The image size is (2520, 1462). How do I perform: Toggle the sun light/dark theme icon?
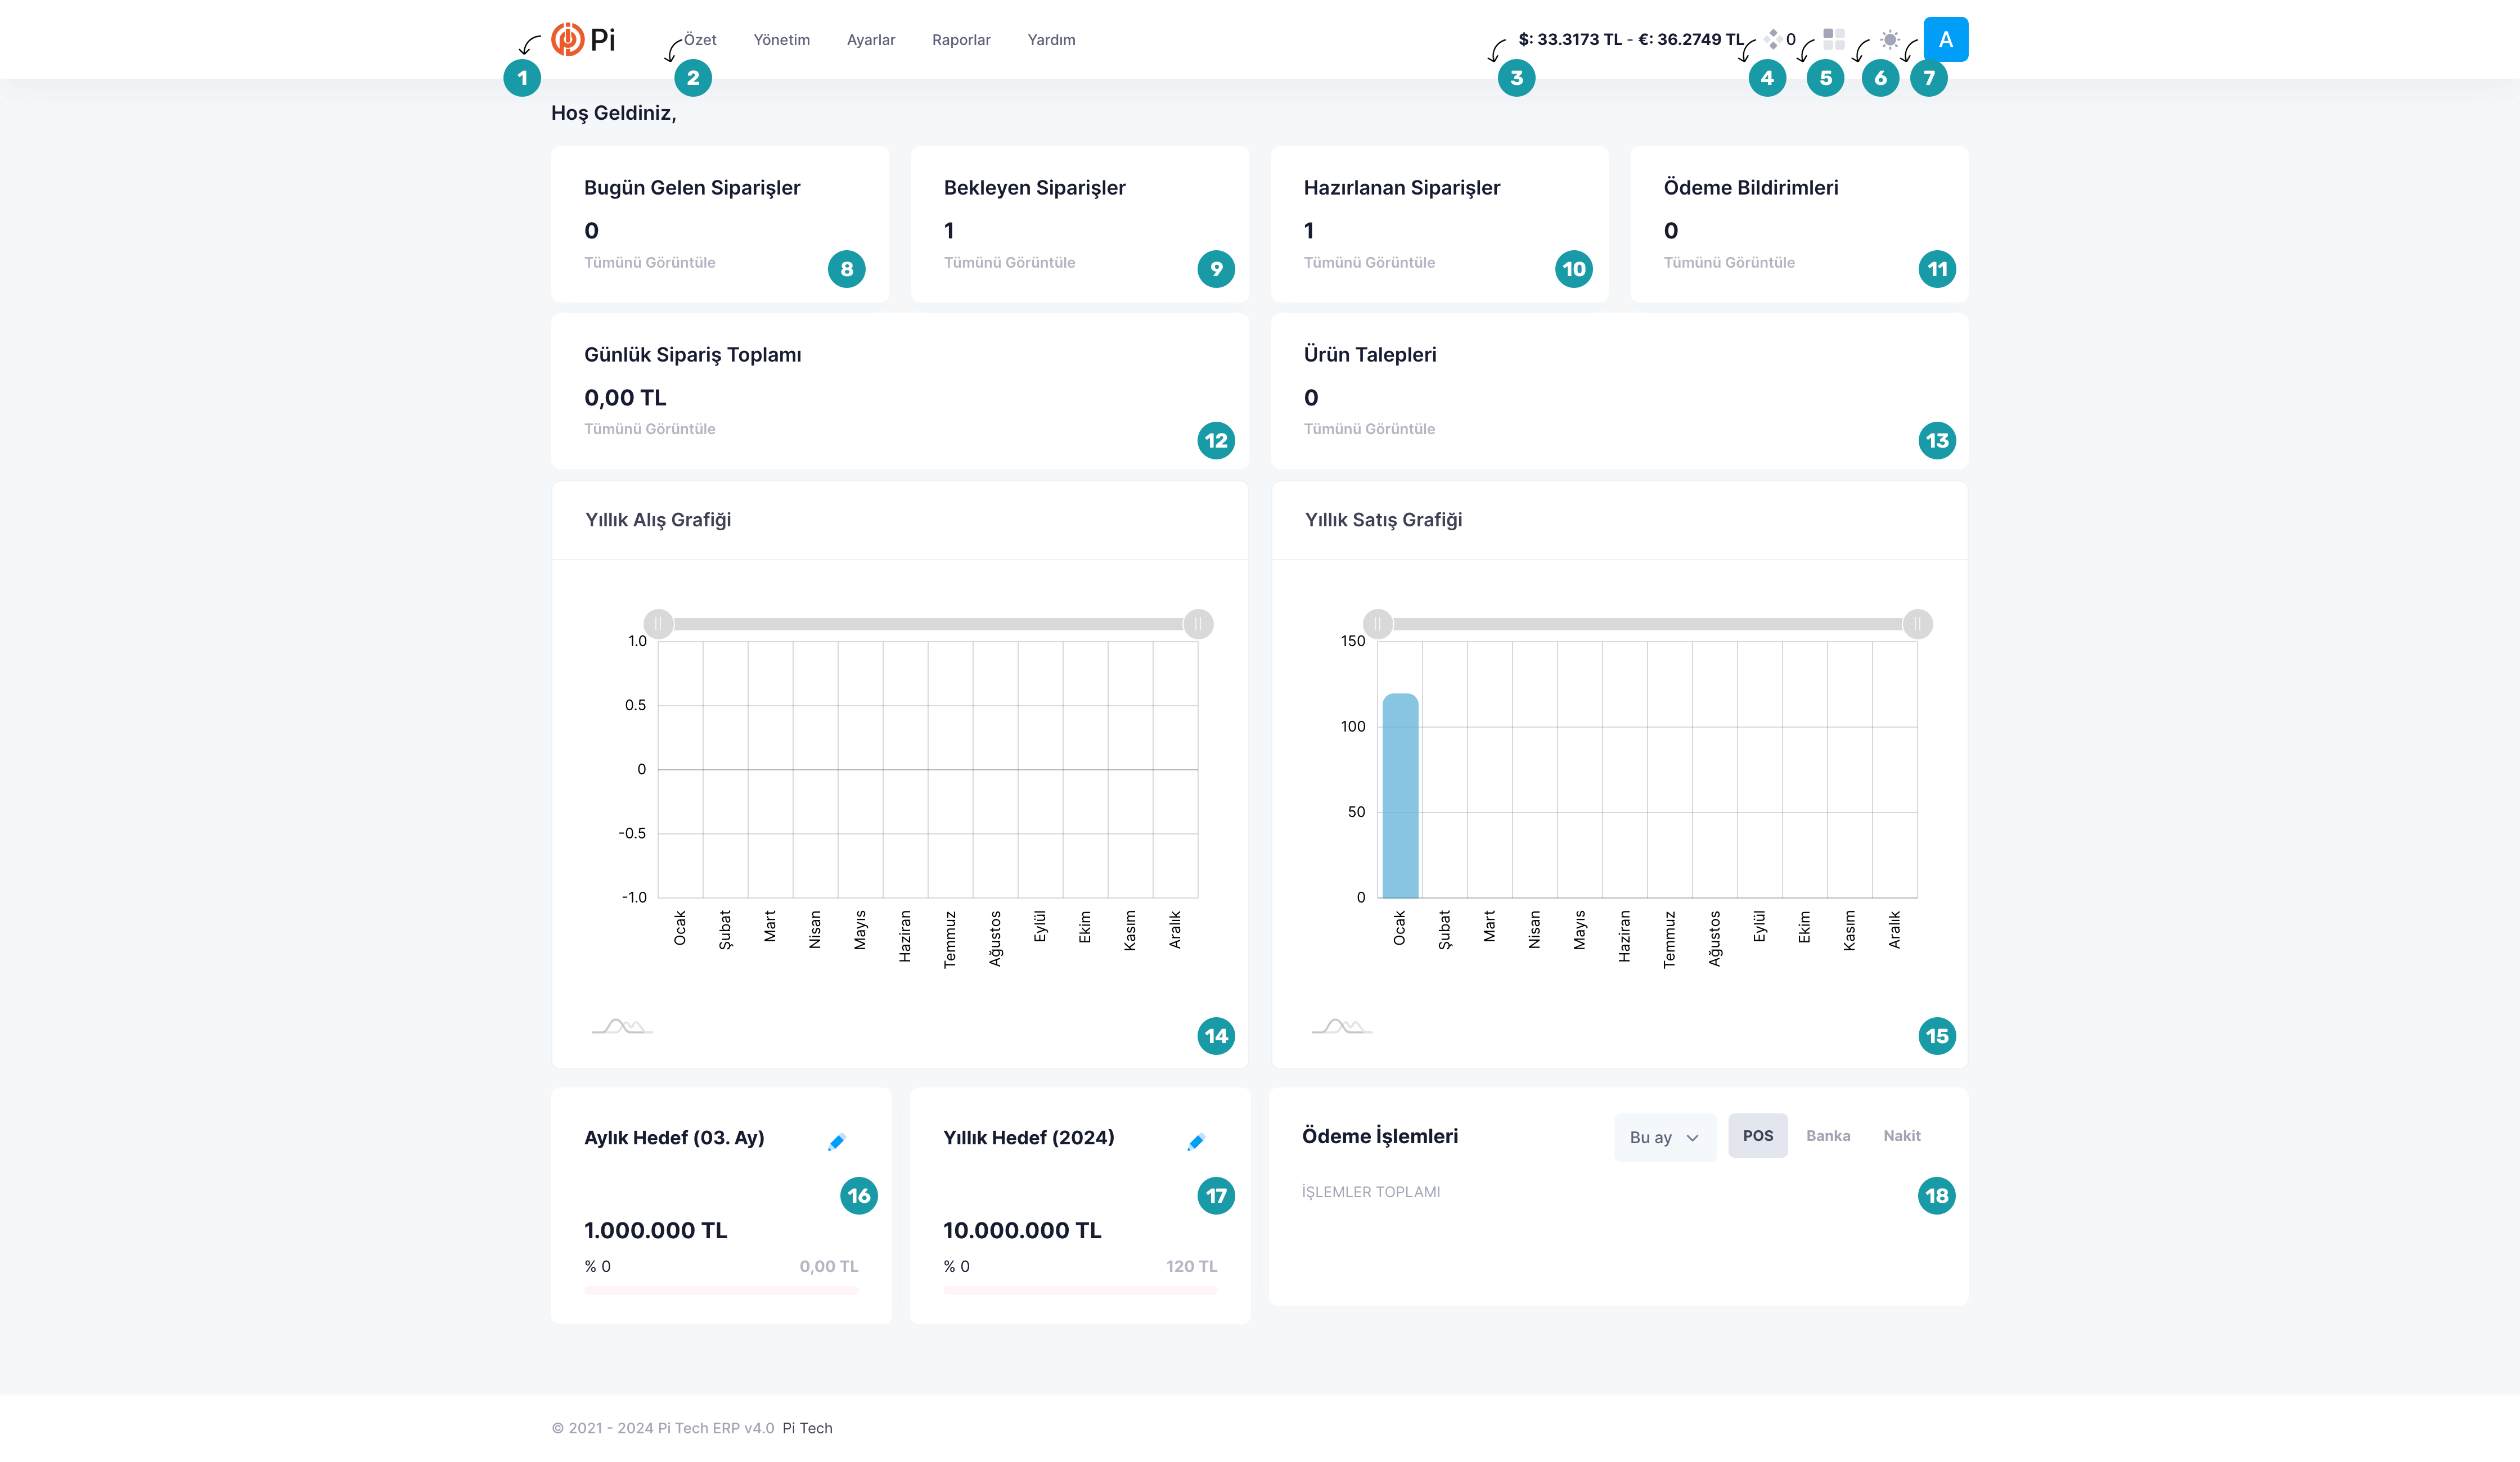tap(1889, 40)
